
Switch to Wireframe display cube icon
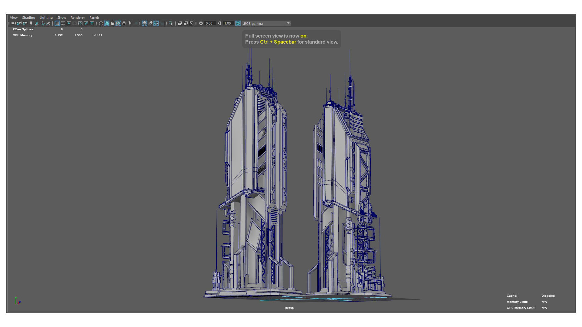tap(101, 23)
